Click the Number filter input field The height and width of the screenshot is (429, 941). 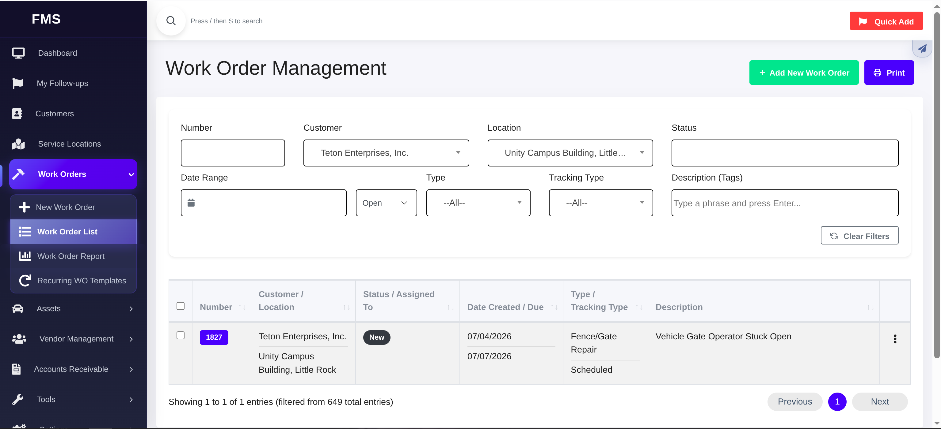click(233, 153)
